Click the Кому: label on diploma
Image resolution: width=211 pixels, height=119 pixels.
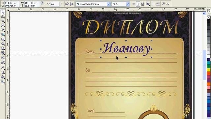click(90, 52)
